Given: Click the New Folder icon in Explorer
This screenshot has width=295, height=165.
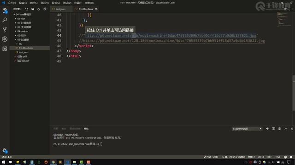Looking at the screenshot, I should click(x=33, y=9).
